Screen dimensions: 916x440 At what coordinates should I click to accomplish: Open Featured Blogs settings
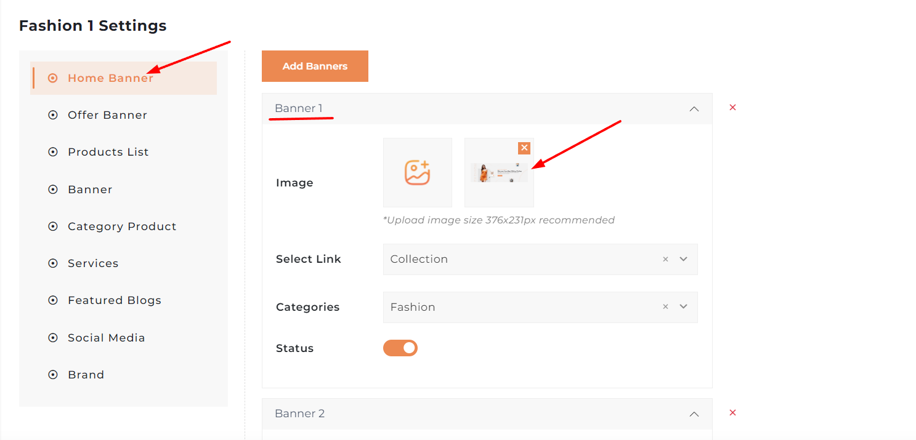(x=114, y=300)
